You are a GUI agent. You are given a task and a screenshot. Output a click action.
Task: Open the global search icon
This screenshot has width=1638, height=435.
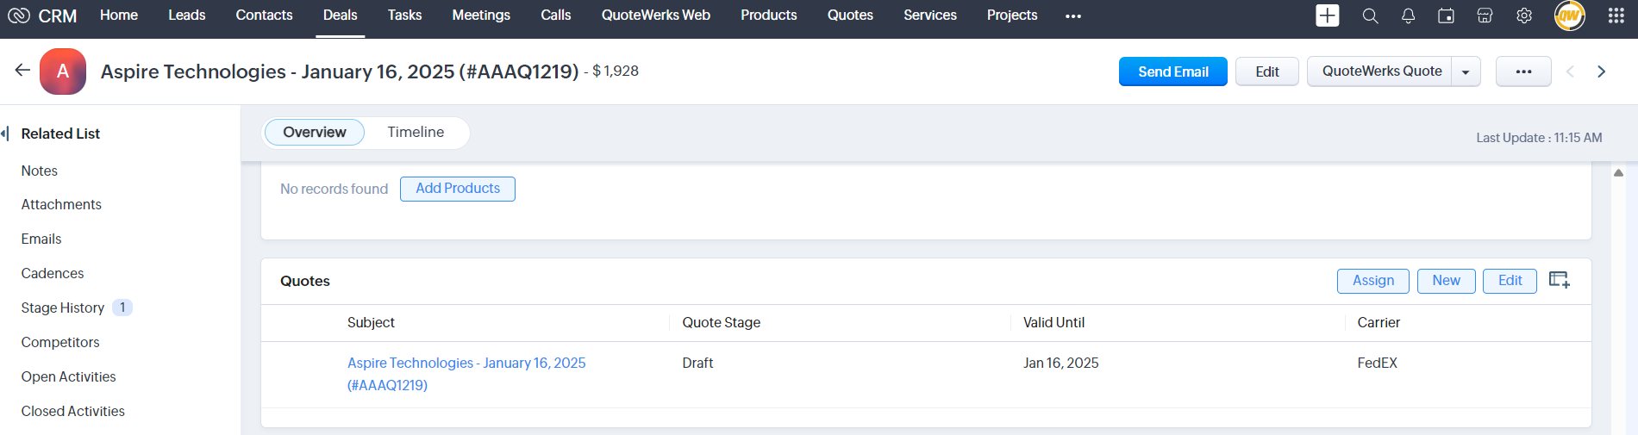(x=1370, y=16)
